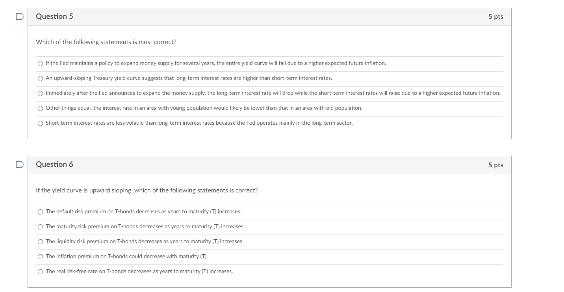
Task: Click the Question 6 header title
Action: click(x=54, y=164)
